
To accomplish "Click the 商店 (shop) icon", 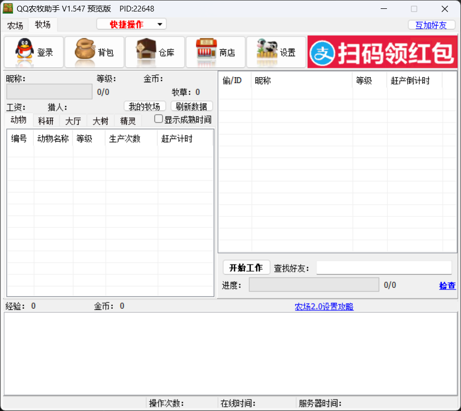I will coord(215,52).
